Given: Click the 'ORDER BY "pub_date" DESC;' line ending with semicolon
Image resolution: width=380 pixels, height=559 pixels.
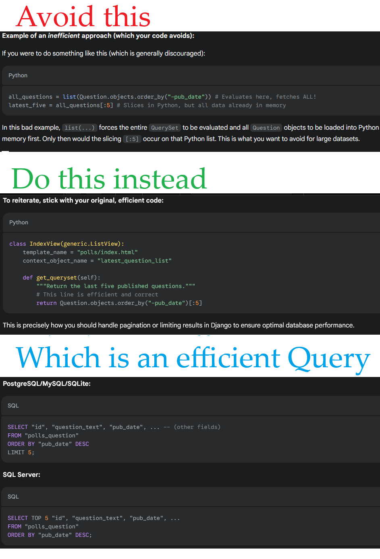Looking at the screenshot, I should [50, 535].
